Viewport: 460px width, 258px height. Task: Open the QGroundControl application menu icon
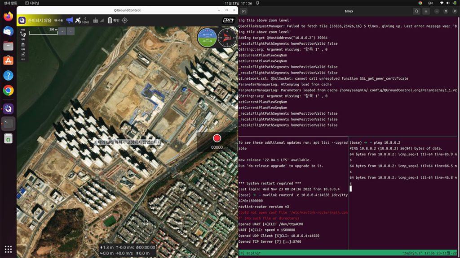coord(22,21)
